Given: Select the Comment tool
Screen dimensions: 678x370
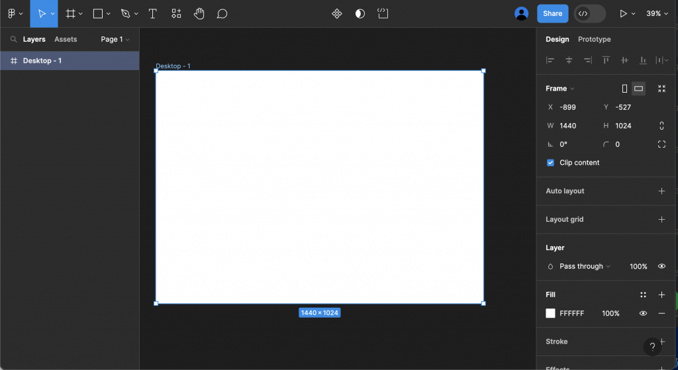Looking at the screenshot, I should pyautogui.click(x=222, y=14).
